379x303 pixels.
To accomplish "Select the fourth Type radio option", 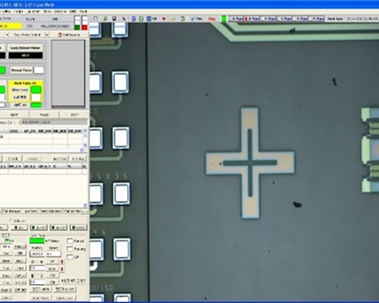I will (284, 19).
